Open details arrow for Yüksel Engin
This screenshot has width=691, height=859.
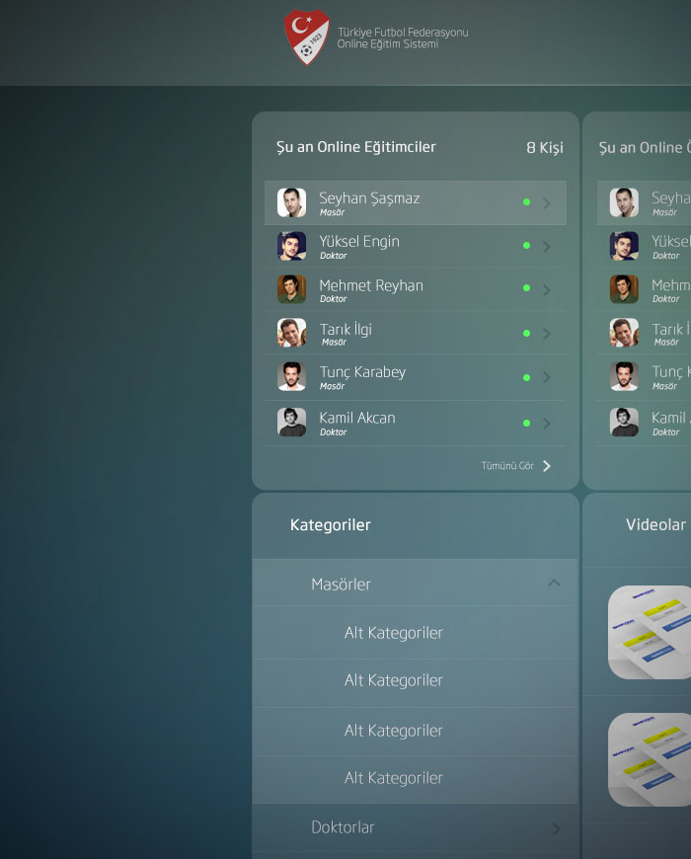547,247
